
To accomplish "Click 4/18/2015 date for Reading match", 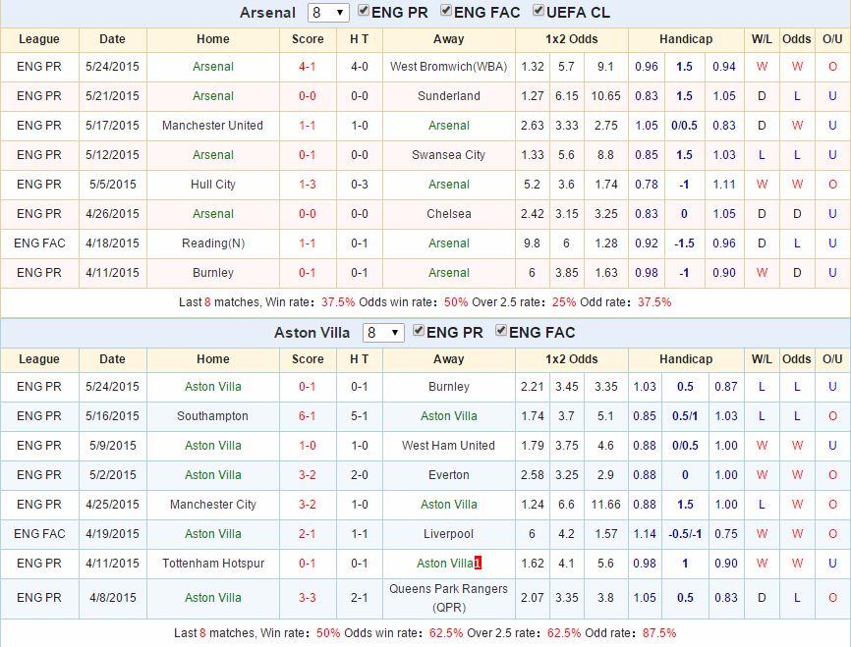I will [112, 243].
